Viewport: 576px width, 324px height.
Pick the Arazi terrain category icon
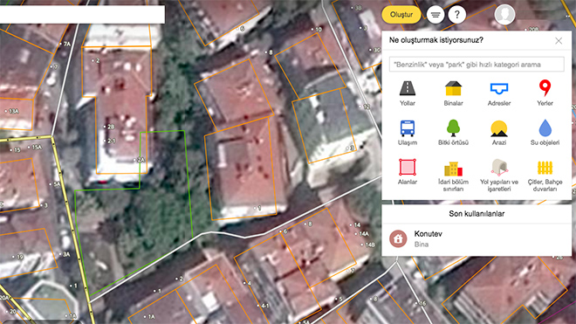point(499,128)
